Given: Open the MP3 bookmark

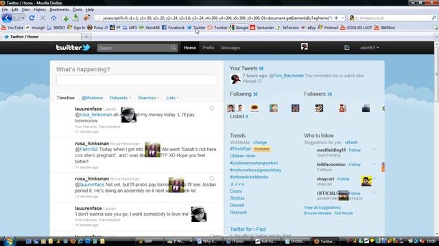Looking at the screenshot, I should 130,27.
